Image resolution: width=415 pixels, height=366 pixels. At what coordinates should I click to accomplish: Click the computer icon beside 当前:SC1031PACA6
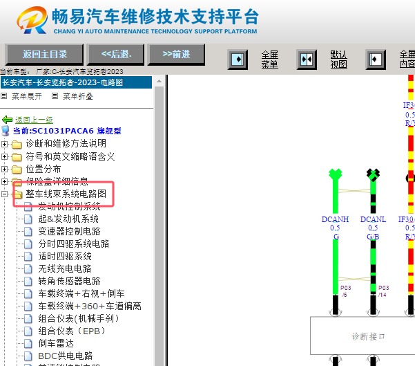6,131
